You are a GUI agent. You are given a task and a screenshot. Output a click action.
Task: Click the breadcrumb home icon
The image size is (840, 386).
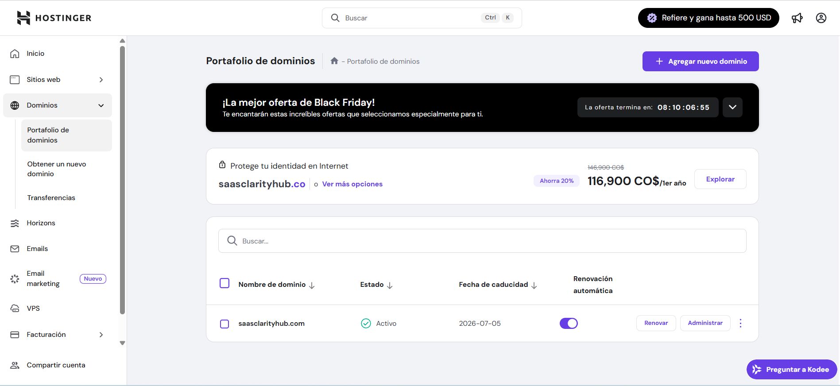tap(334, 61)
